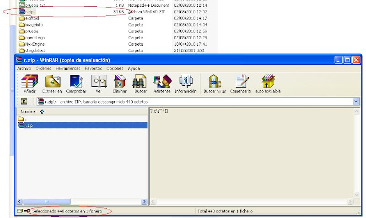Screen dimensions: 366x218
Task: Maximize the WinRAR window
Action: coord(347,60)
